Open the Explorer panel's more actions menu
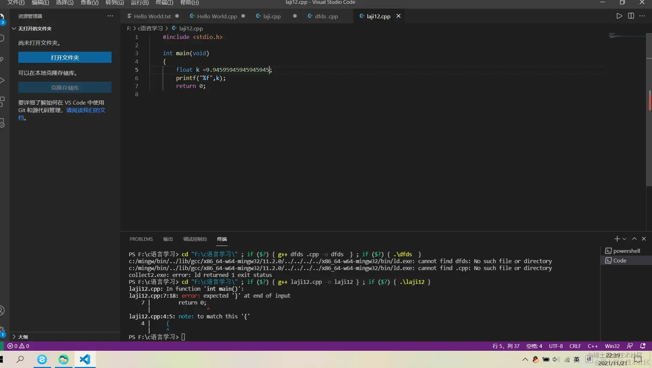The height and width of the screenshot is (368, 652). 110,16
